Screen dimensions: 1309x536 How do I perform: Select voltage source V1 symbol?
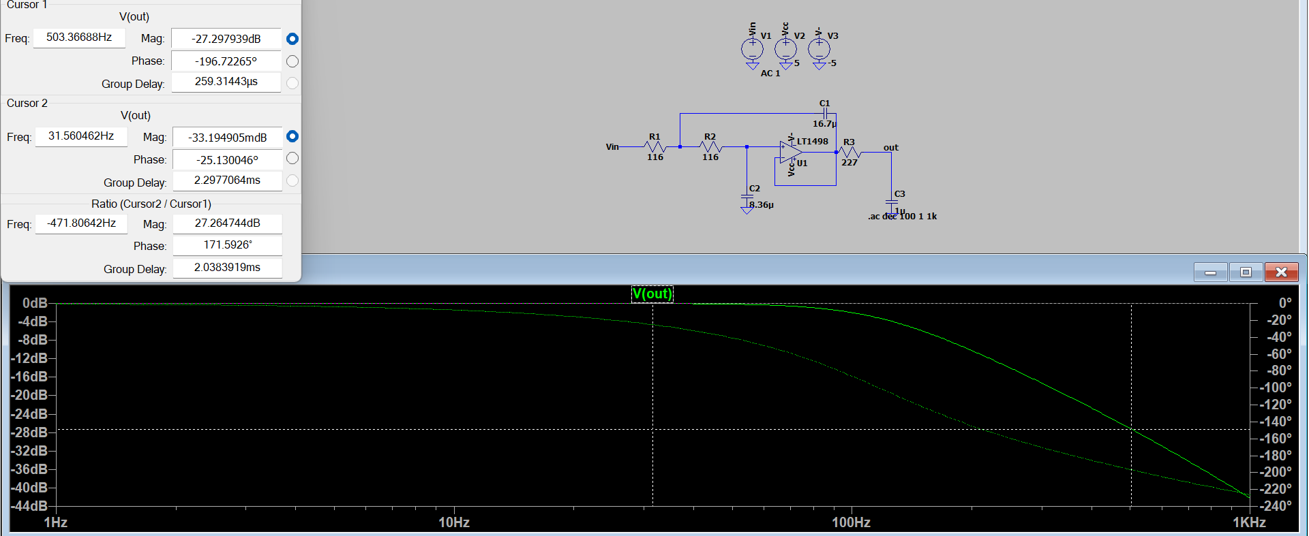[x=752, y=50]
